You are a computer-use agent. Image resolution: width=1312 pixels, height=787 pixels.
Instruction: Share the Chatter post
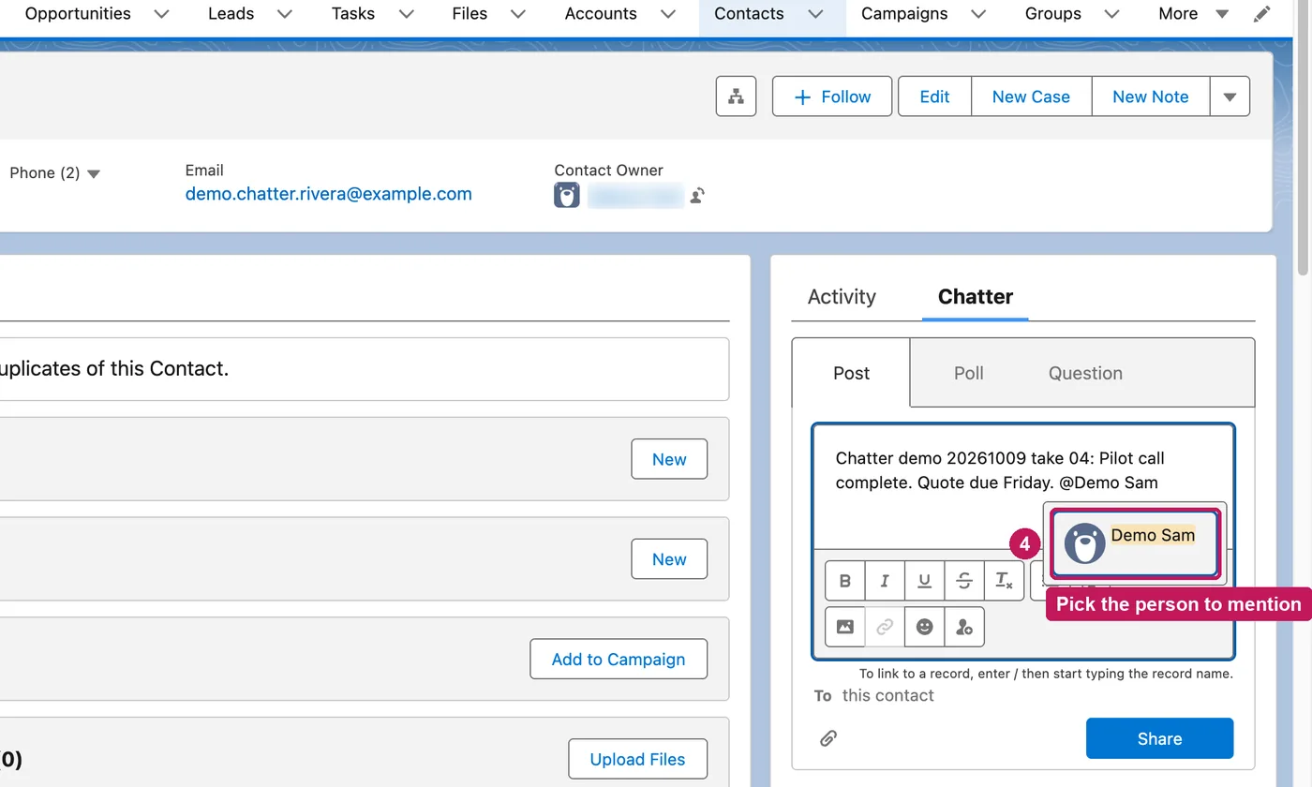pos(1159,738)
